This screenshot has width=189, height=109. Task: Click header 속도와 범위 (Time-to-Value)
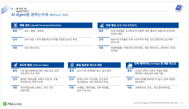click(x=34, y=65)
